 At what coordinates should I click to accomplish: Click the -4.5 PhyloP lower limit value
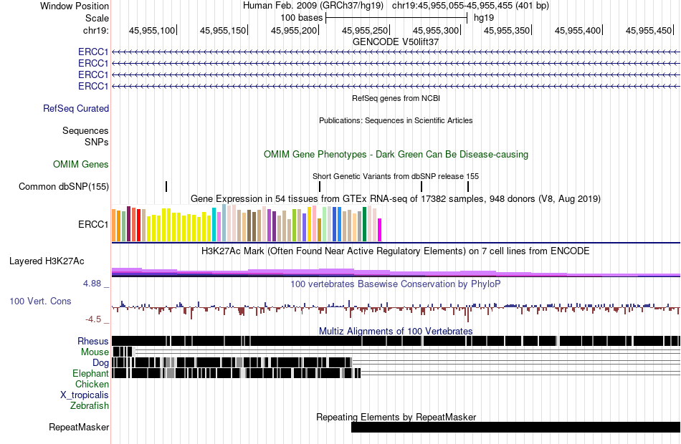click(x=93, y=319)
